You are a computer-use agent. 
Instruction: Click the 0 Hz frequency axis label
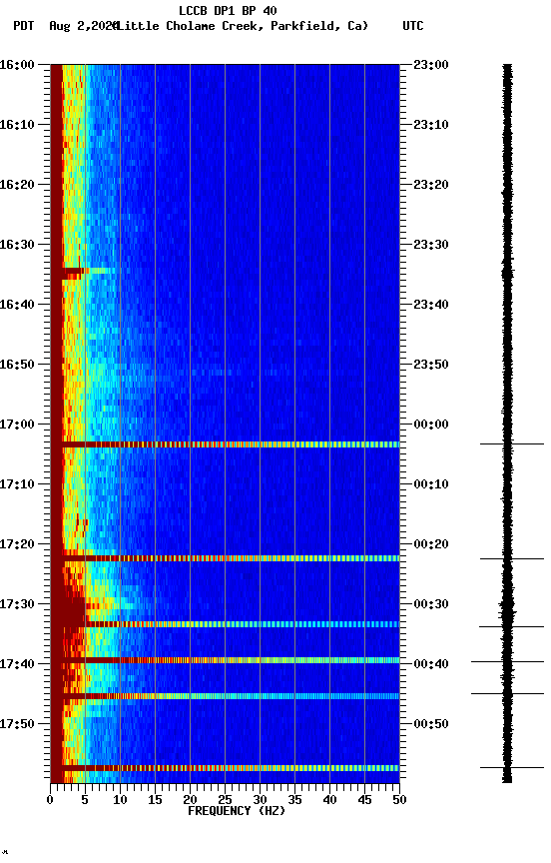coord(50,800)
